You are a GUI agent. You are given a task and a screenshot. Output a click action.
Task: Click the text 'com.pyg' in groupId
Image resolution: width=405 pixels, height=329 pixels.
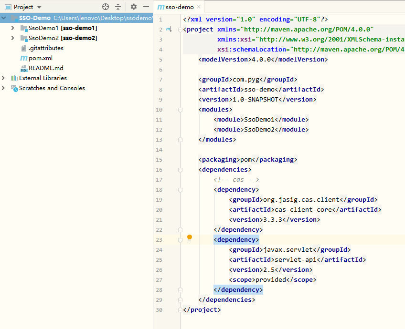click(x=246, y=80)
